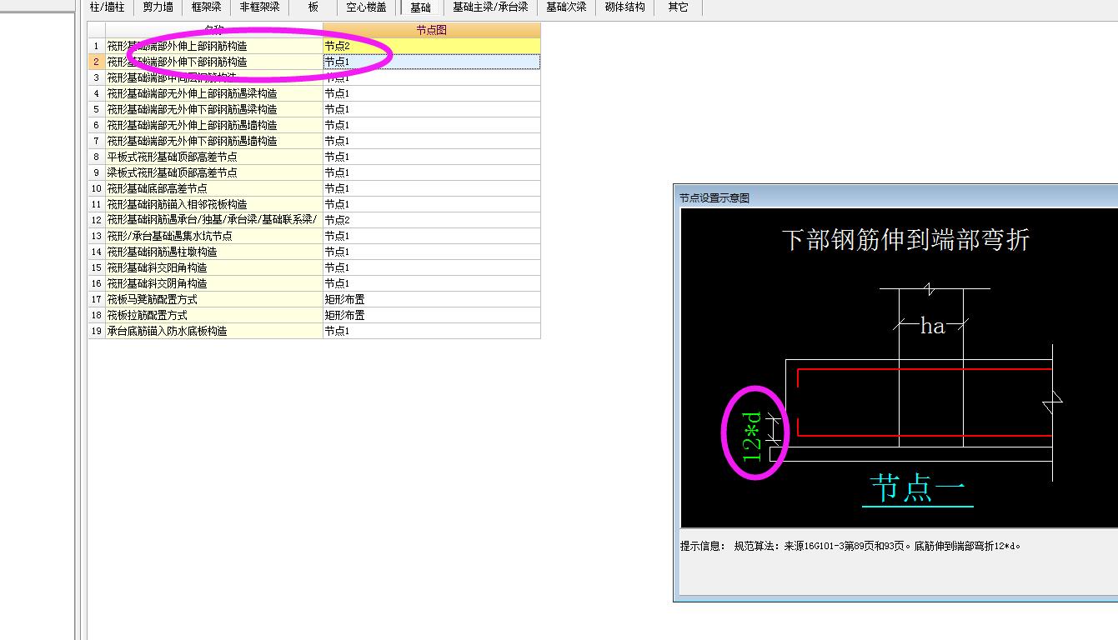1118x640 pixels.
Task: Switch to the 空心楼盖 tab
Action: tap(367, 7)
